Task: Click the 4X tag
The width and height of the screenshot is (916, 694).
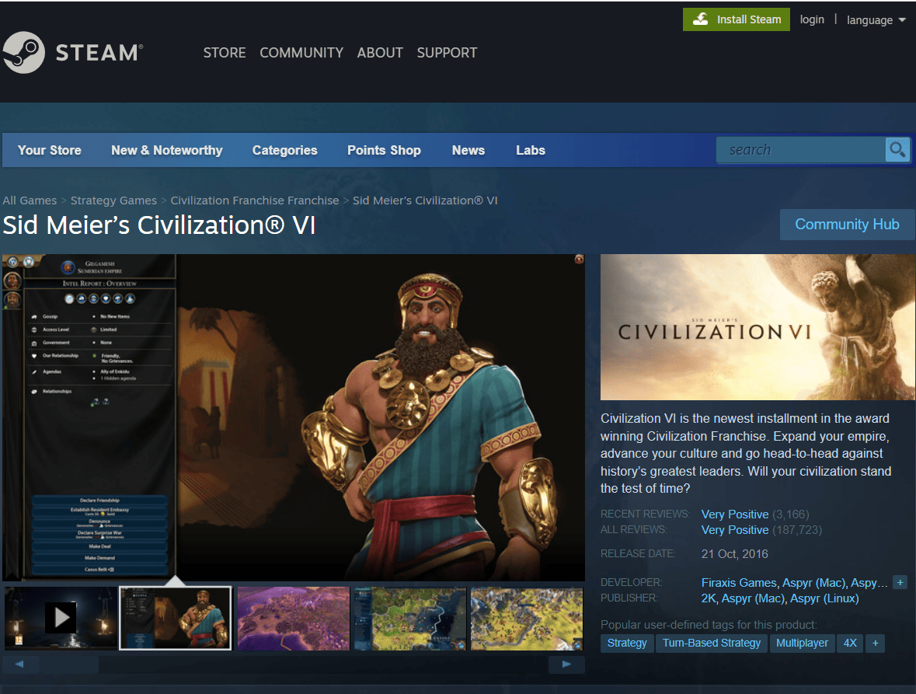Action: 850,643
